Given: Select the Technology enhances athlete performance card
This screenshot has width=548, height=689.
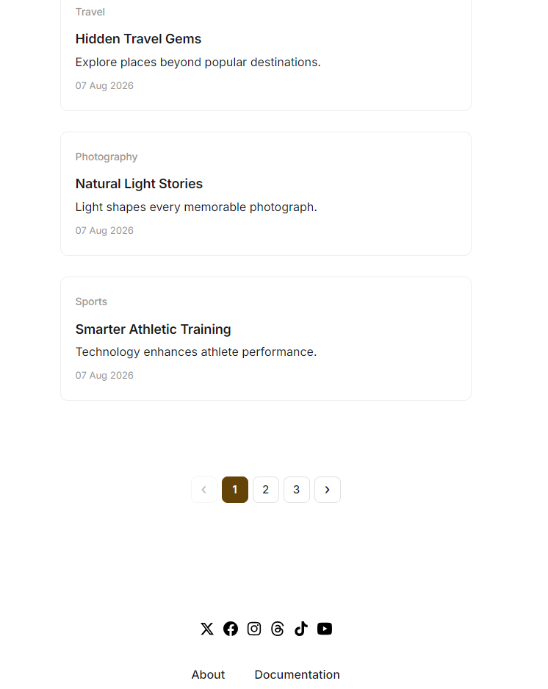Looking at the screenshot, I should [x=266, y=338].
